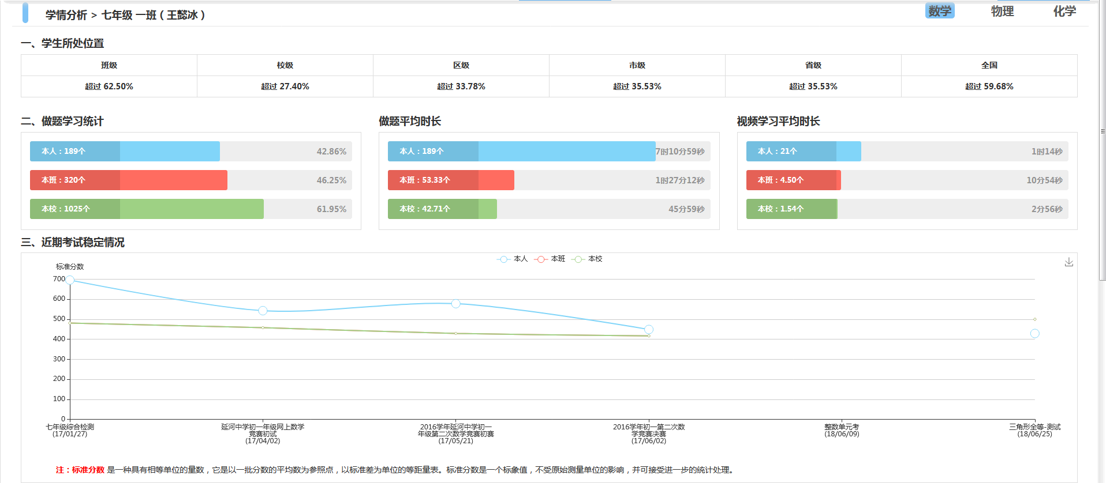Click the 本校：42.71个 duration bar
Image resolution: width=1106 pixels, height=483 pixels.
coord(442,209)
